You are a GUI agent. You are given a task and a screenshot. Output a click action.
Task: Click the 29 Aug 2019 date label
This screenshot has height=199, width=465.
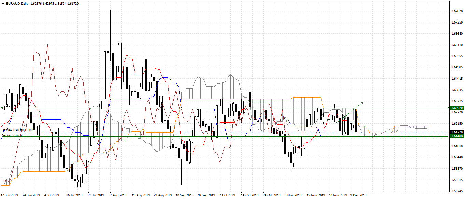point(163,195)
